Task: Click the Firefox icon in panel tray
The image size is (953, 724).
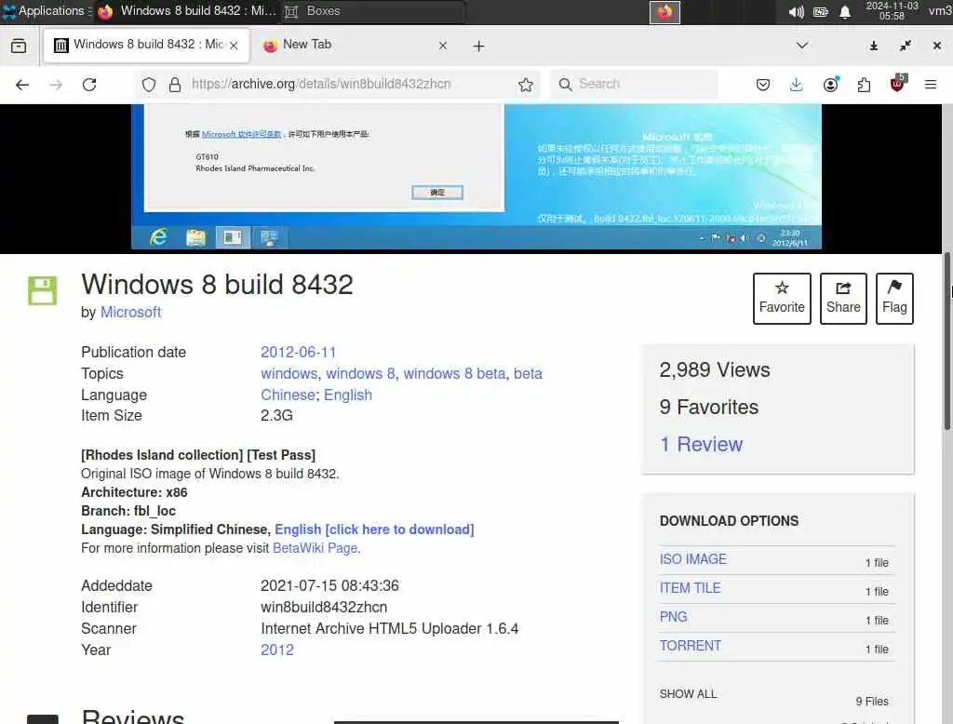Action: tap(664, 11)
